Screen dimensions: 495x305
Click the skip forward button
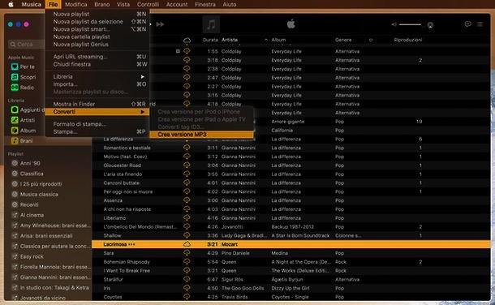(x=160, y=24)
